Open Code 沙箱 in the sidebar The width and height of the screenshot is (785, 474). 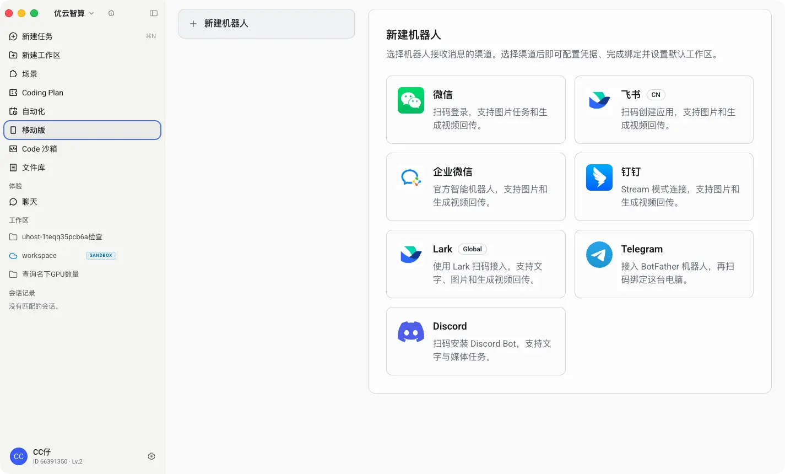tap(83, 149)
